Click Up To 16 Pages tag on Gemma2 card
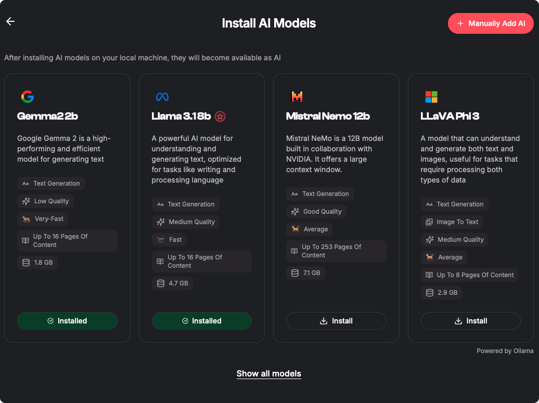The image size is (539, 403). 68,240
